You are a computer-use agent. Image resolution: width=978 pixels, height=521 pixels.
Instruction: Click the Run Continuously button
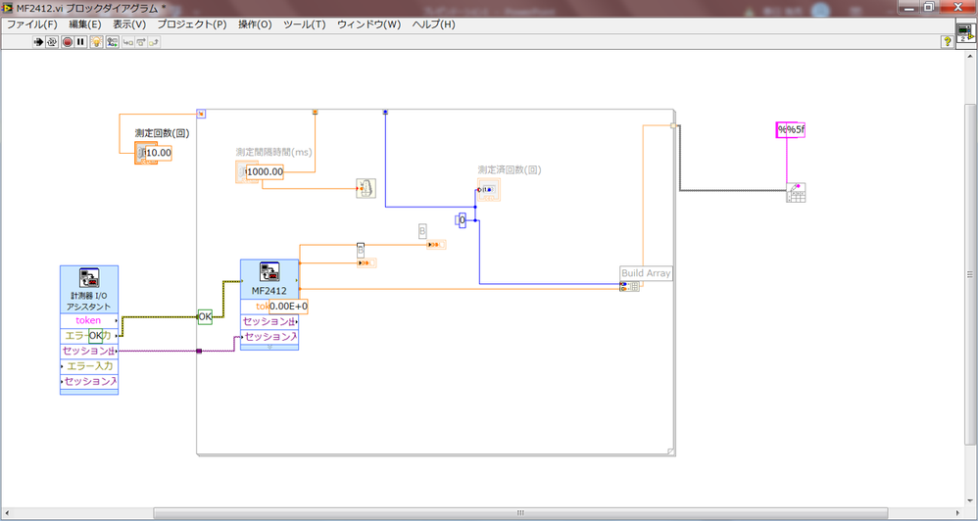[x=52, y=42]
